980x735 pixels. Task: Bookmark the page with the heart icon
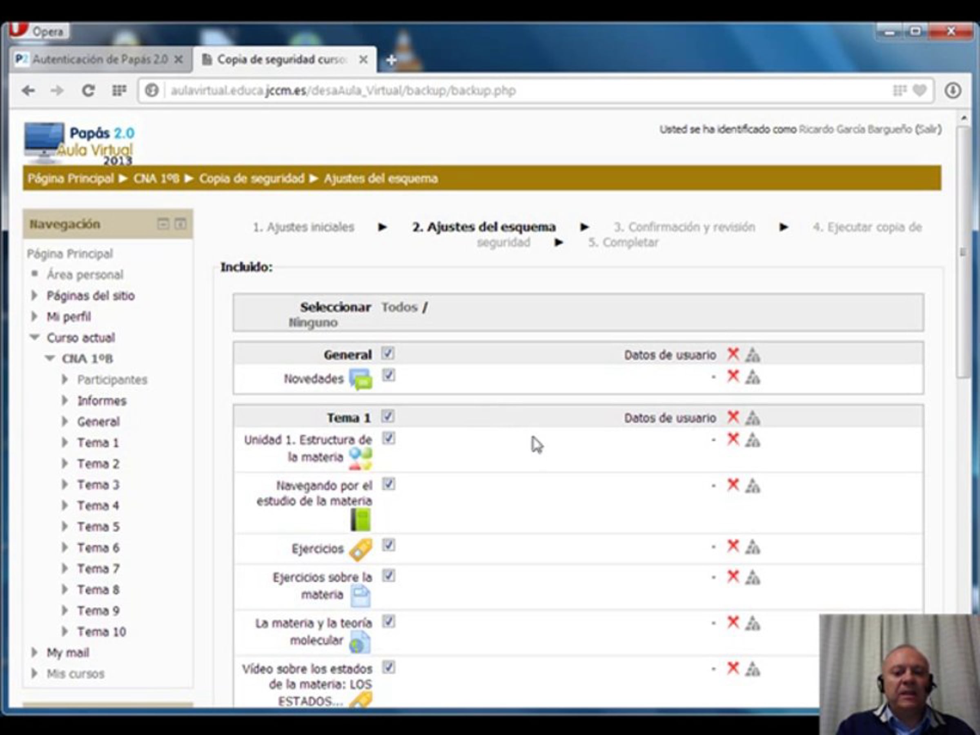coord(920,90)
